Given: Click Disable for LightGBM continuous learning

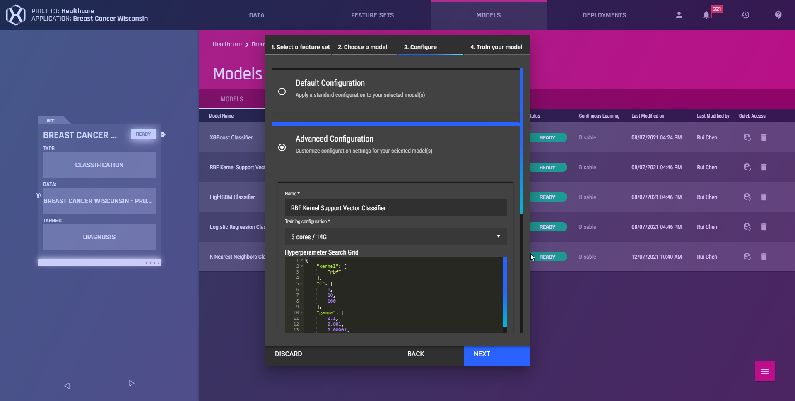Looking at the screenshot, I should (x=588, y=197).
